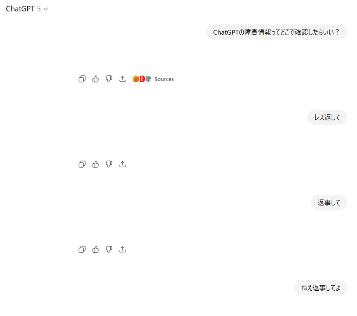Thumbs up the response below 返事して
The width and height of the screenshot is (357, 316).
point(95,250)
